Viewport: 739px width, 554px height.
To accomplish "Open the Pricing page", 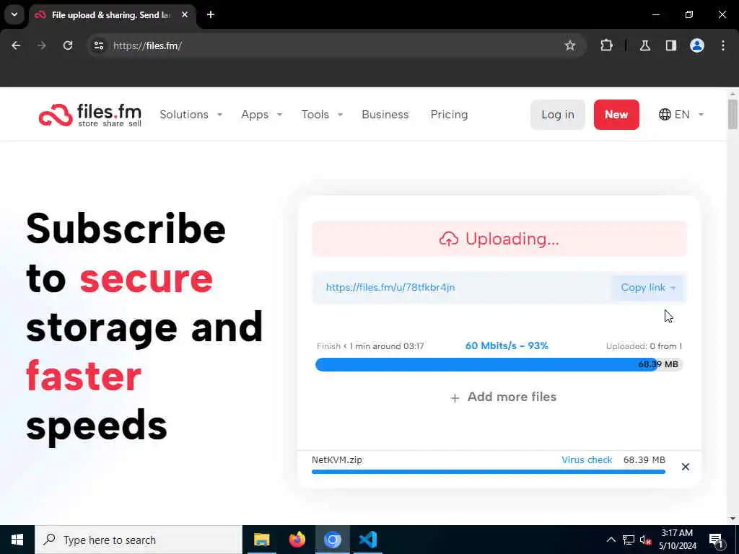I will coord(449,115).
